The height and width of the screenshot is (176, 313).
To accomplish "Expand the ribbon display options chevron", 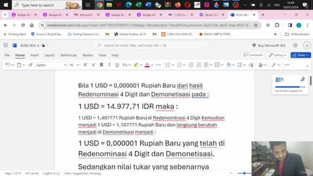I will pos(308,66).
